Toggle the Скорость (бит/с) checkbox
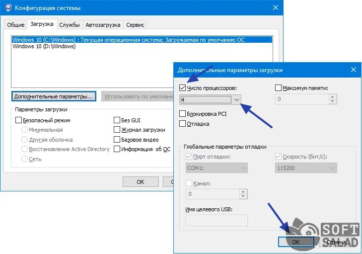 [x=278, y=157]
